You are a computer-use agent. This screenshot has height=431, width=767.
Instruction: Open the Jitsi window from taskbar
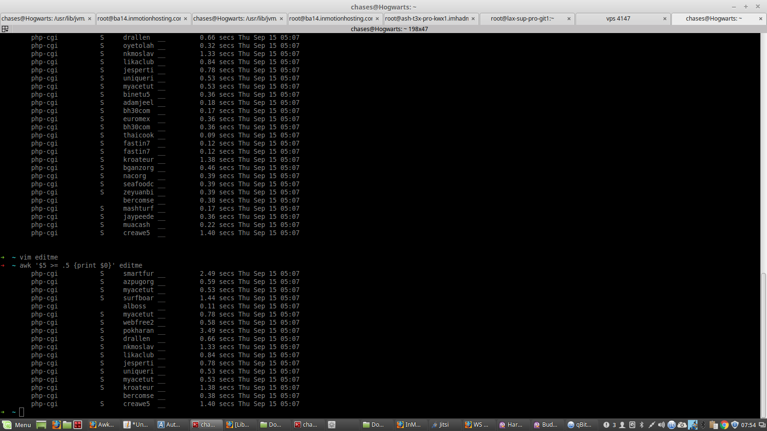(x=440, y=425)
